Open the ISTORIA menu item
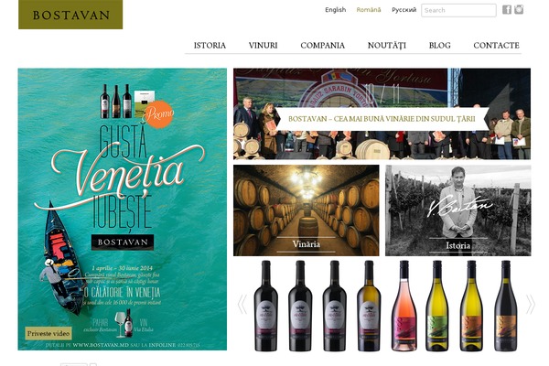 point(210,46)
